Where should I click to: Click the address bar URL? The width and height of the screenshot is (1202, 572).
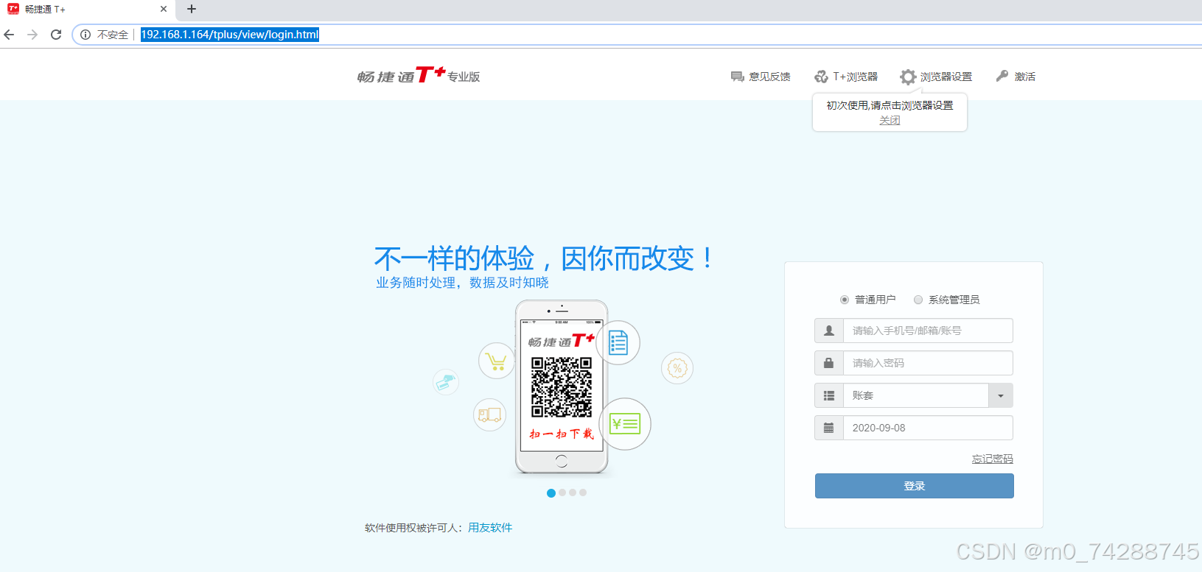(230, 35)
